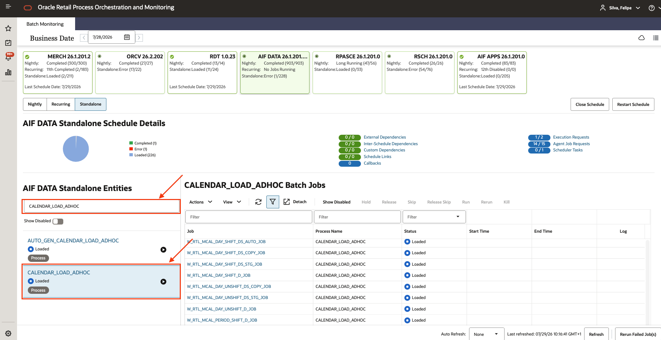Click the Close Schedule button

click(590, 105)
